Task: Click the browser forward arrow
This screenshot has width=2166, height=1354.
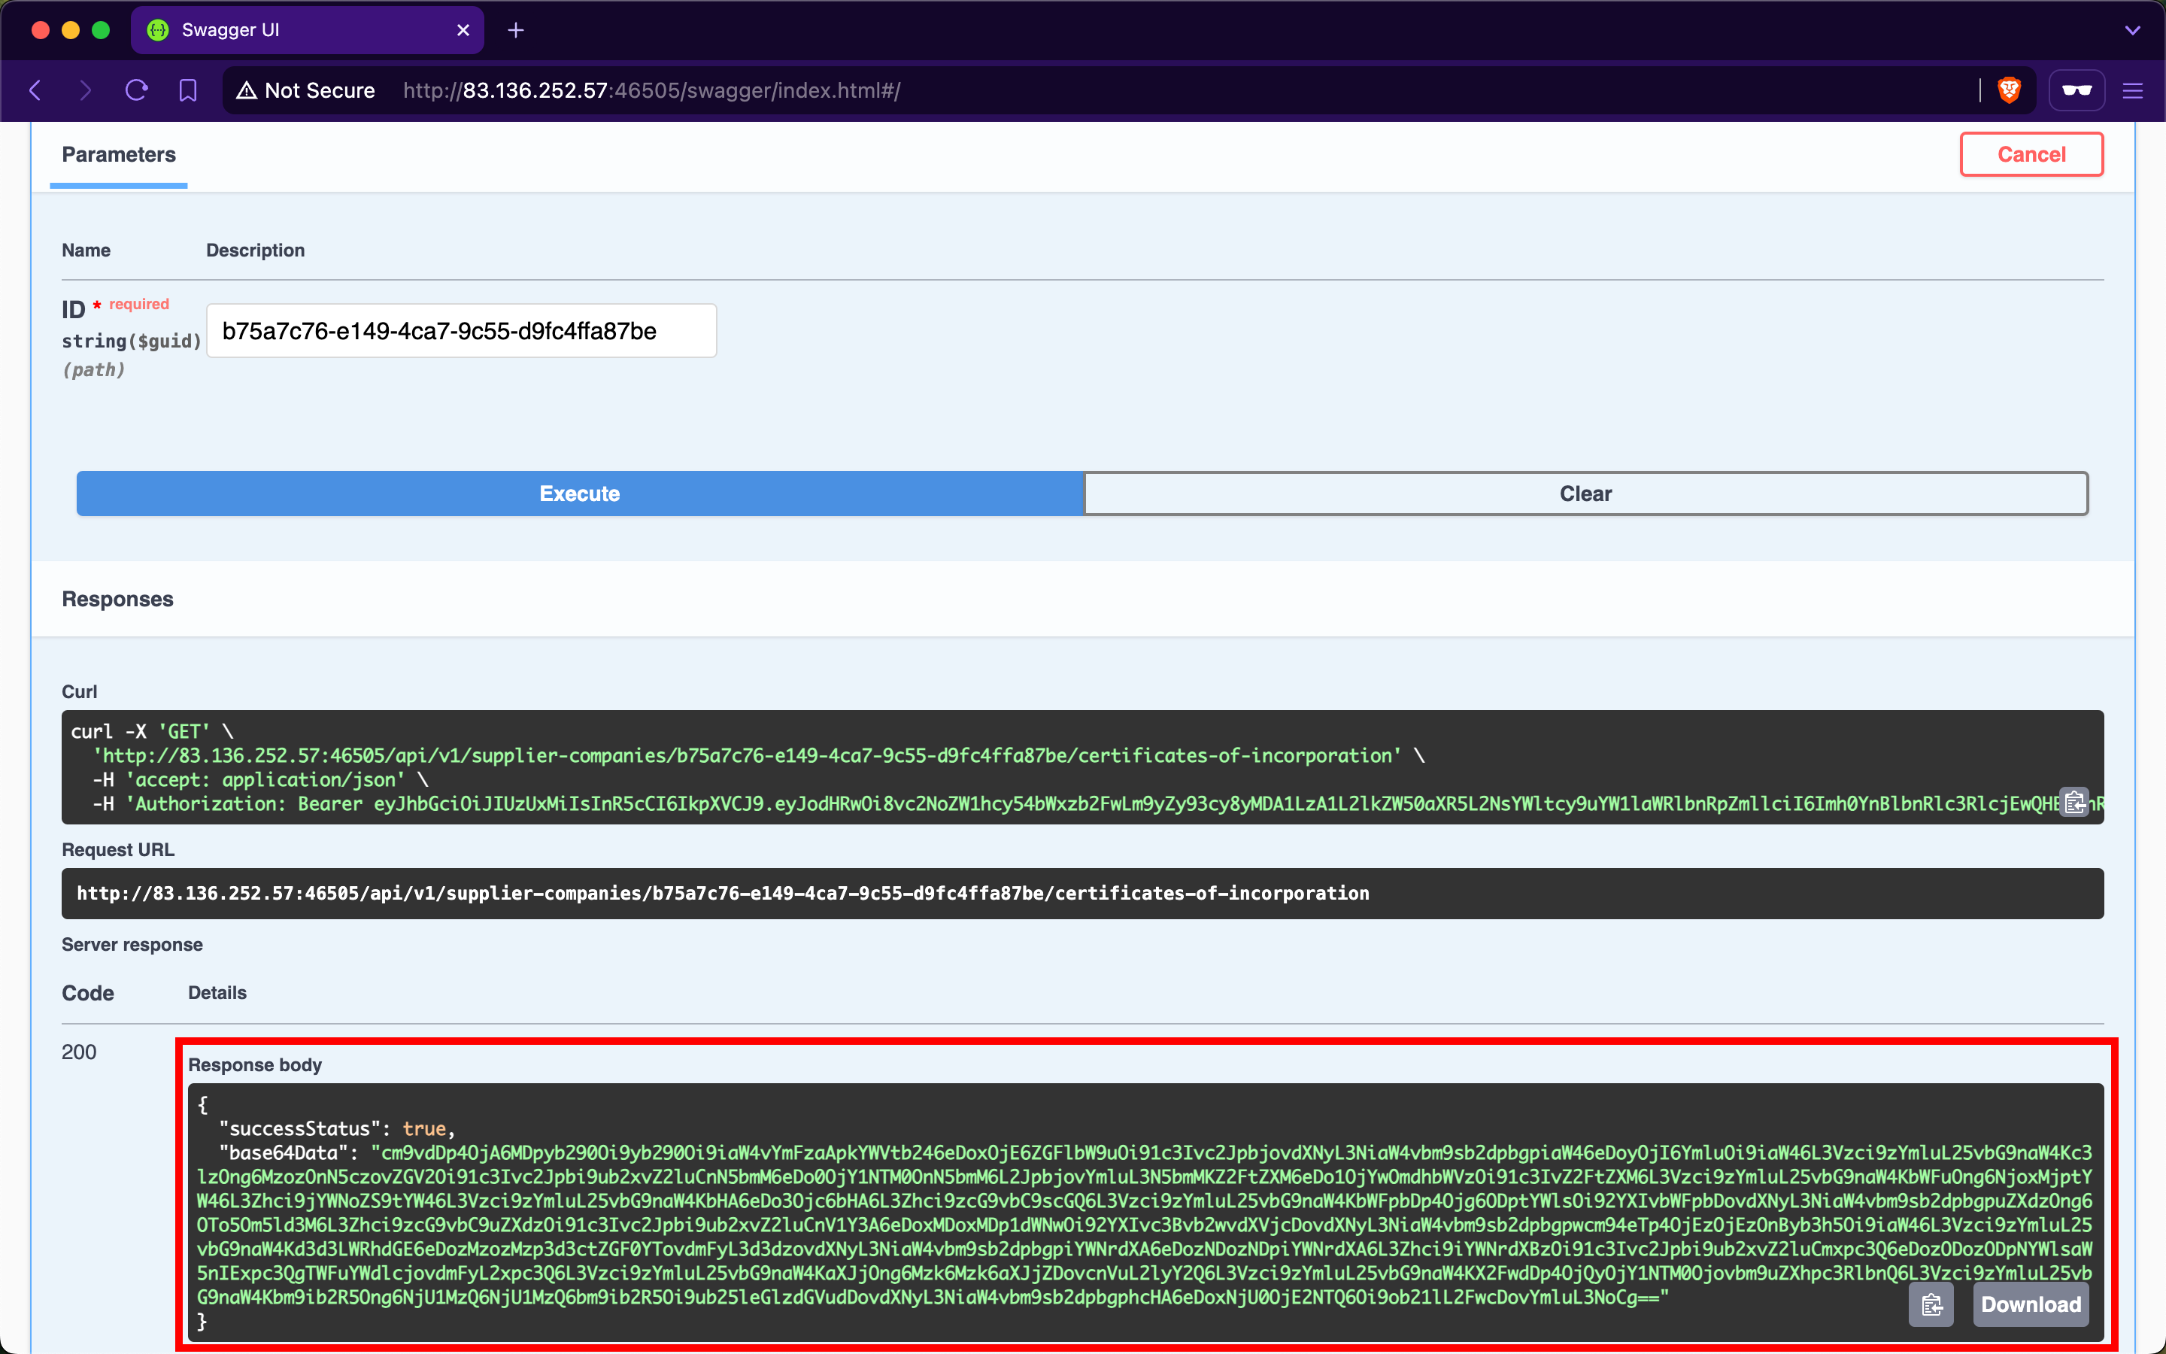Action: click(85, 90)
